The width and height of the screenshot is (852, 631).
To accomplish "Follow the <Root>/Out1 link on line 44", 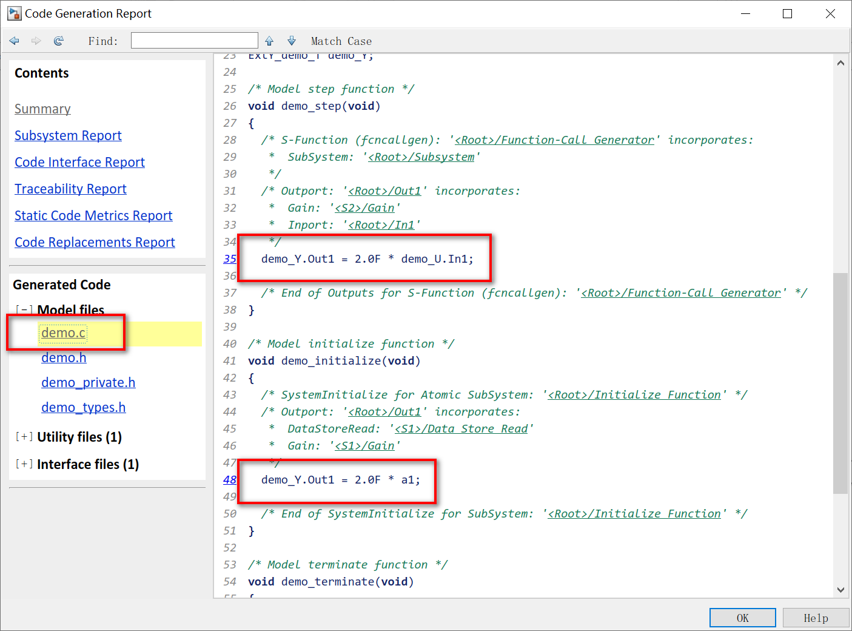I will tap(384, 412).
